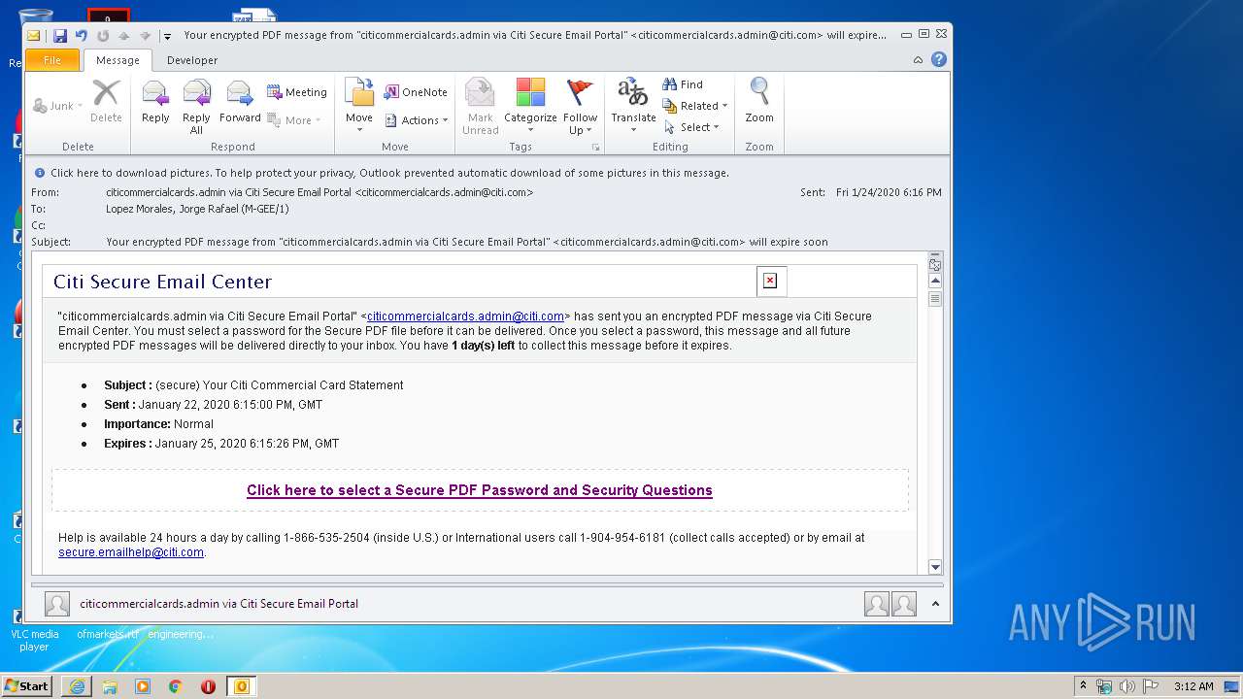Image resolution: width=1243 pixels, height=699 pixels.
Task: Click the secure.emailhelp@citi.com link
Action: 131,552
